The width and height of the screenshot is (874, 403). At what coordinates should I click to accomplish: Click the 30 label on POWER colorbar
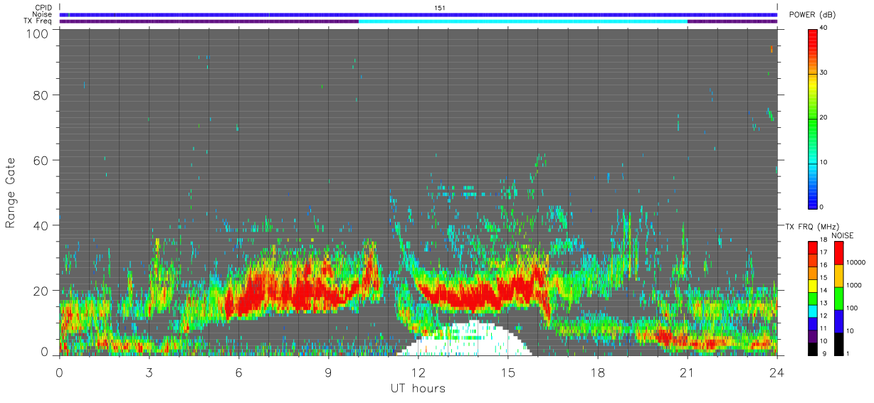pos(824,72)
